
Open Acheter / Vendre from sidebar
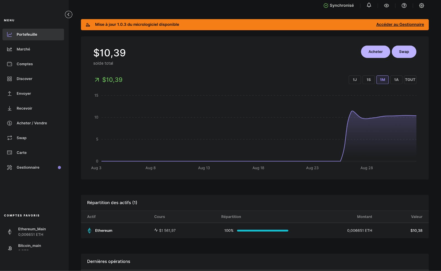[32, 123]
